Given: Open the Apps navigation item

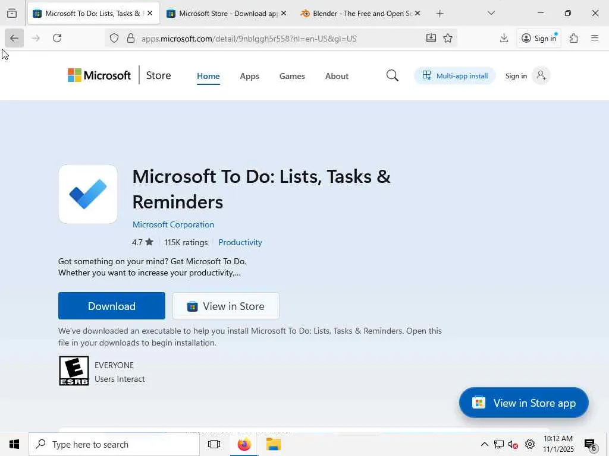Looking at the screenshot, I should 249,76.
